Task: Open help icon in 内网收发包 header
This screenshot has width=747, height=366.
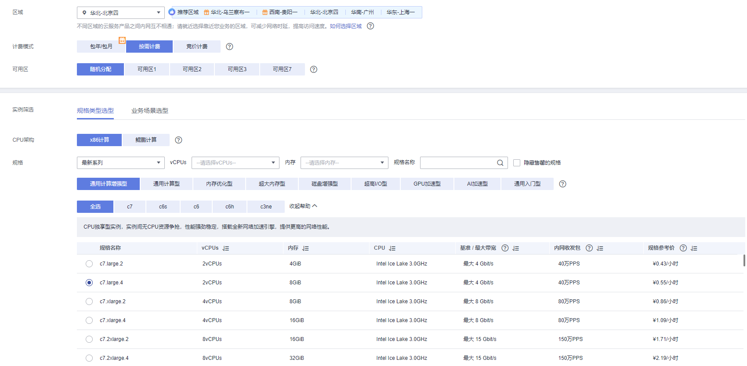Action: (589, 248)
